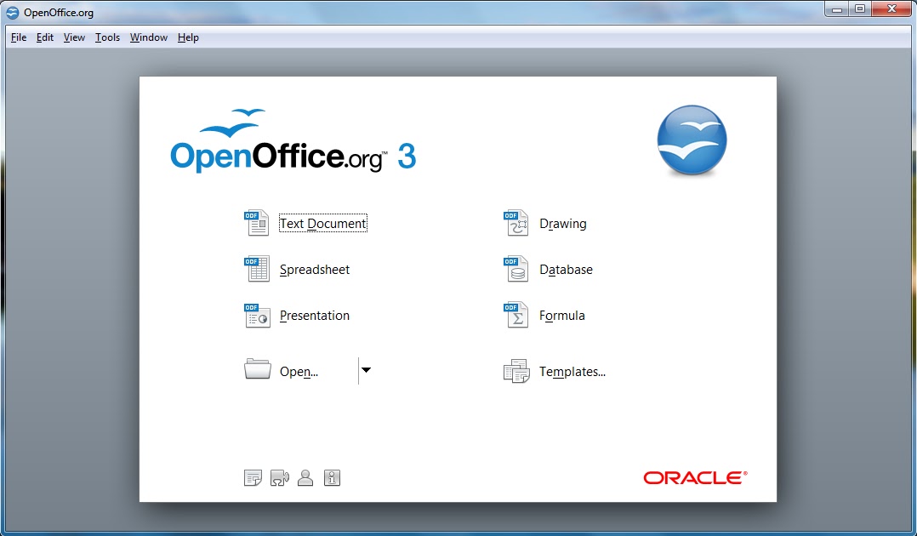This screenshot has width=917, height=536.
Task: Click the user registration person icon
Action: point(305,478)
